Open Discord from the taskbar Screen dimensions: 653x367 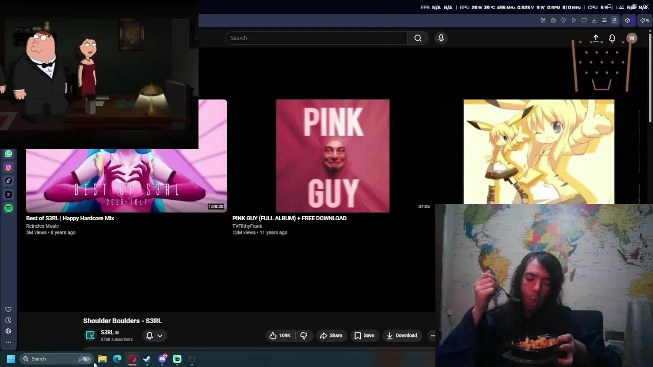(162, 359)
